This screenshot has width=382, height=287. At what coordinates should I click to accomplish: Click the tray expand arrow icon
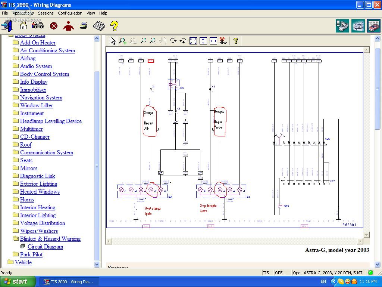coord(334,281)
